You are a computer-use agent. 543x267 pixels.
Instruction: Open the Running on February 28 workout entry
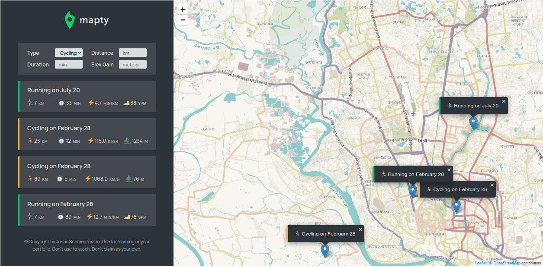tap(87, 210)
